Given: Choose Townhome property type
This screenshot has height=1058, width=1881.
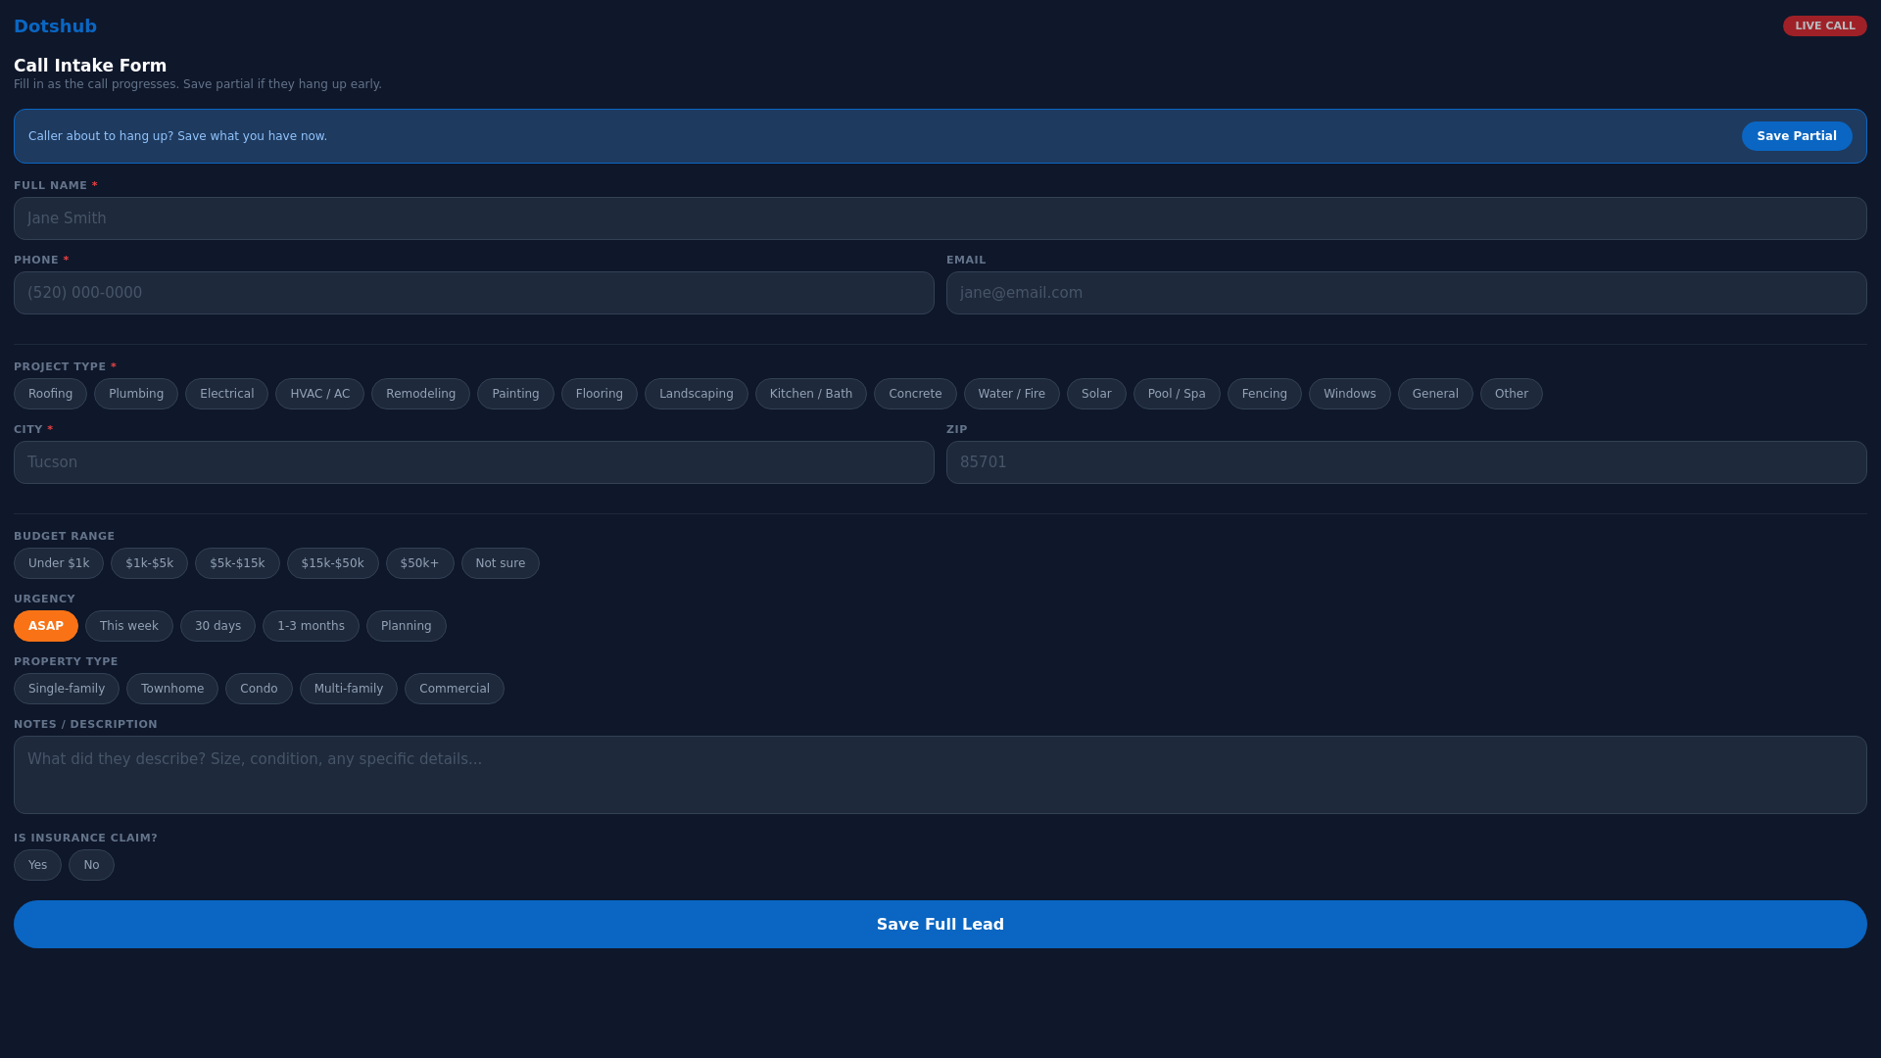Looking at the screenshot, I should tap(172, 689).
